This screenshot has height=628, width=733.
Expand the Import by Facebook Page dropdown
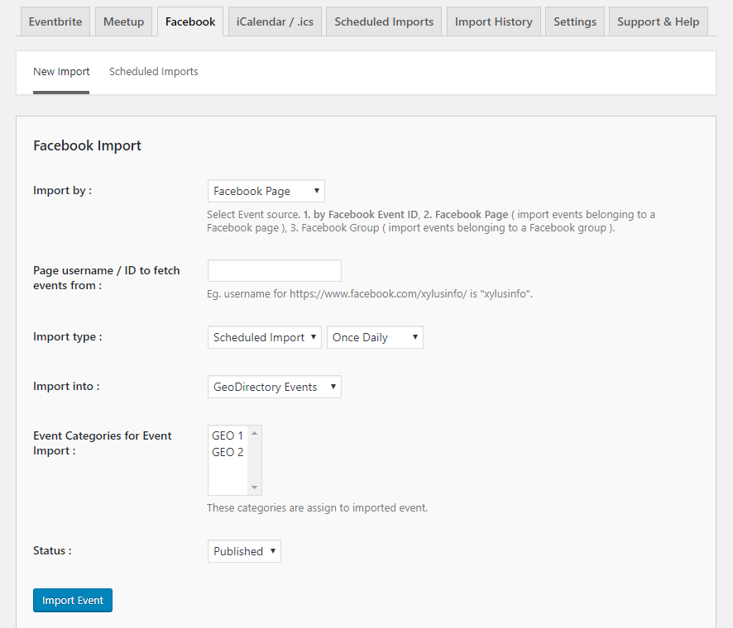pos(266,191)
